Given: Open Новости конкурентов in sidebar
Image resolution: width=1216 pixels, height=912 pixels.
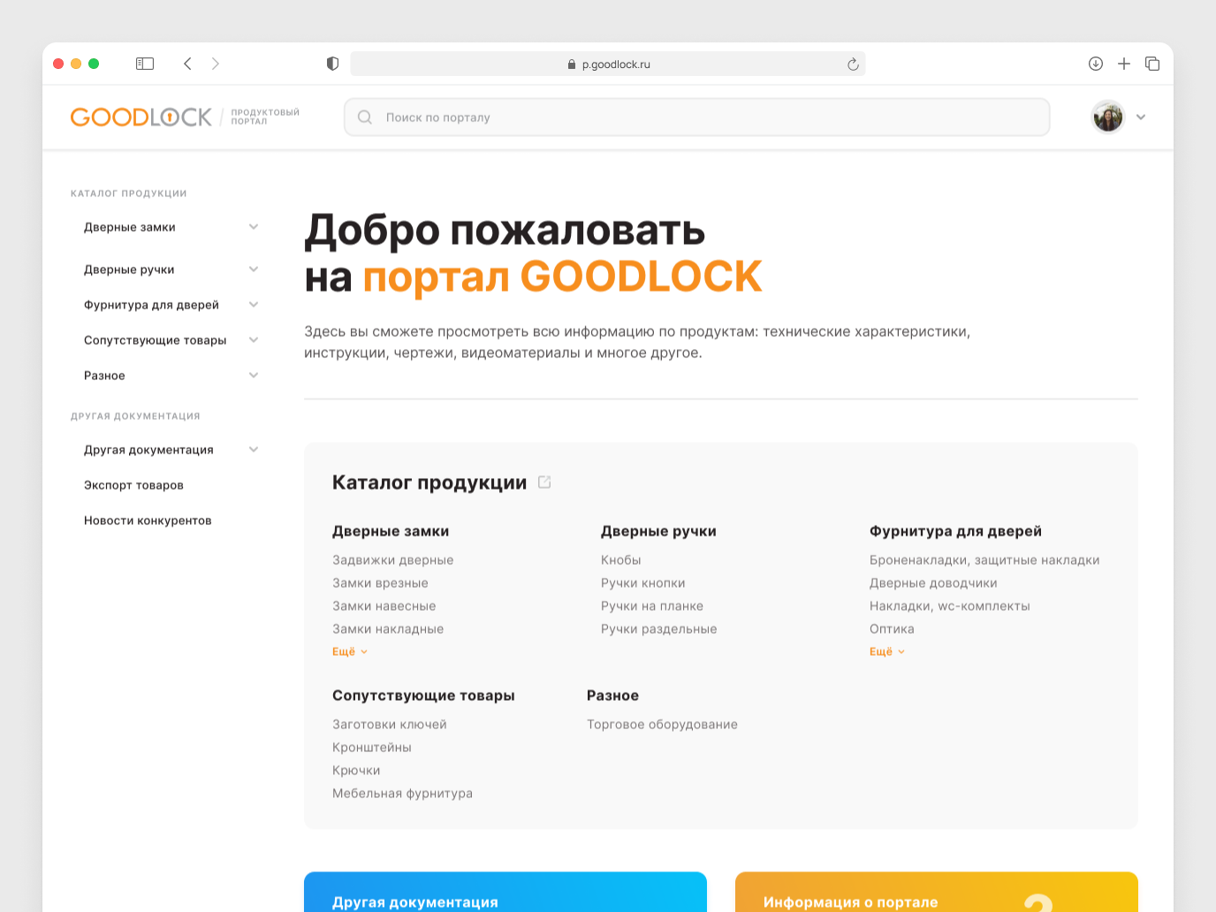Looking at the screenshot, I should point(148,521).
